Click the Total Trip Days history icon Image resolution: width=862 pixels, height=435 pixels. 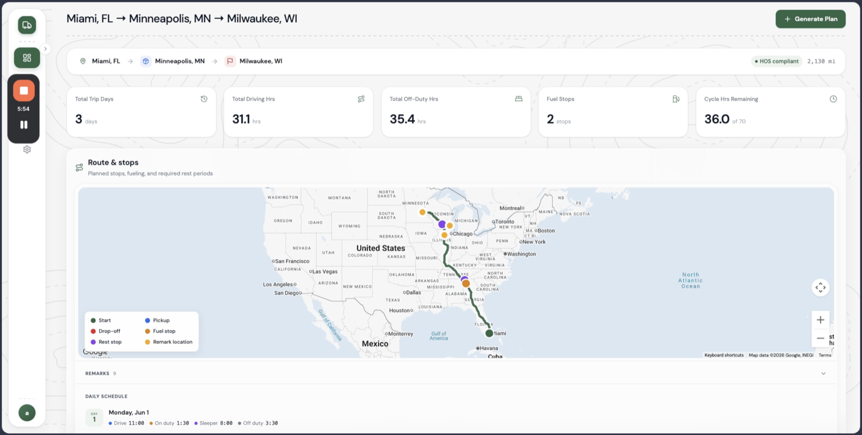pos(204,99)
